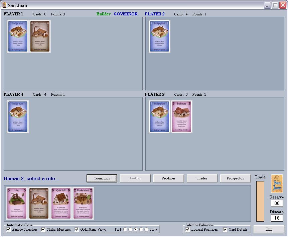Viewport: 288px width, 237px height.
Task: Toggle the Empty Selectors checkbox
Action: [8, 229]
